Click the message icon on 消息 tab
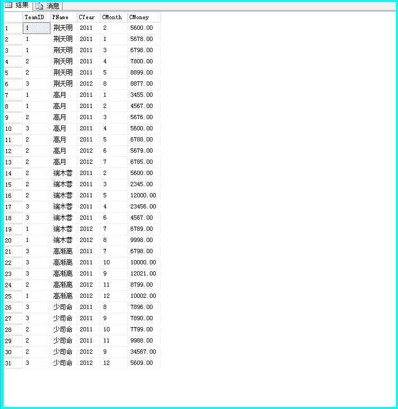 coord(39,6)
